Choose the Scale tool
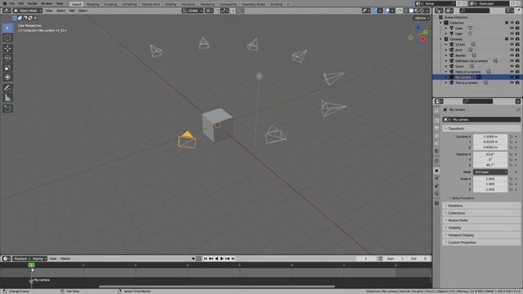Screen dimensions: 523x294 [x=7, y=68]
